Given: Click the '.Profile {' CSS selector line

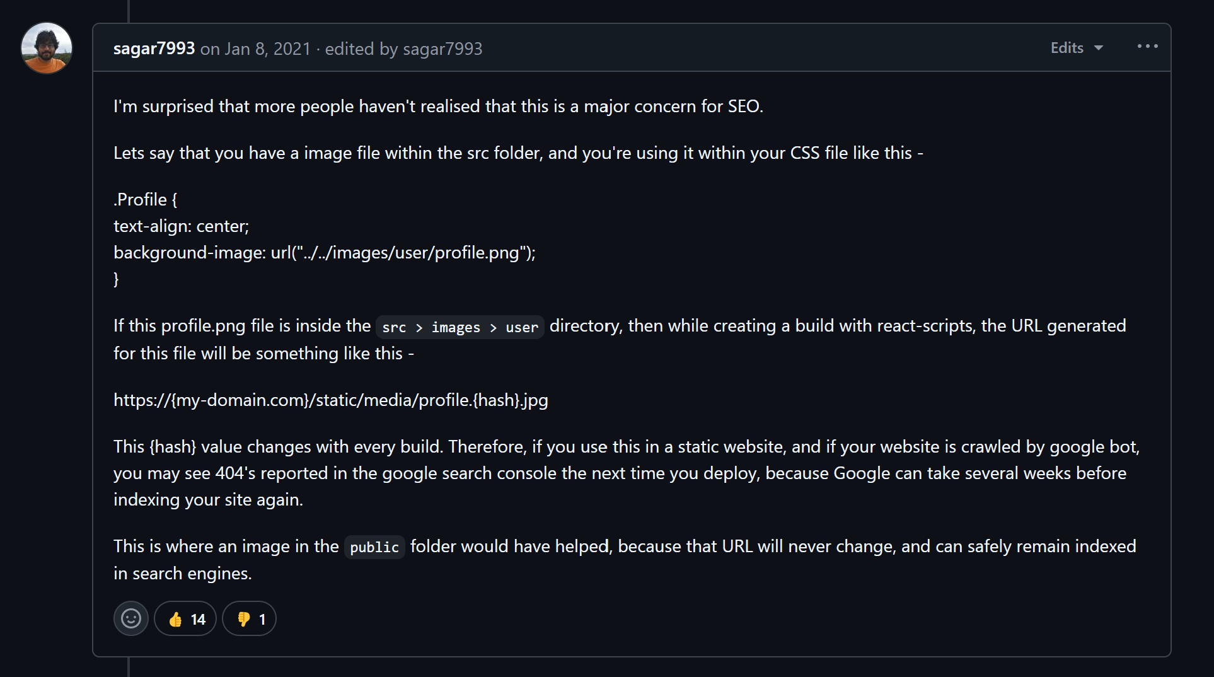Looking at the screenshot, I should click(x=146, y=200).
